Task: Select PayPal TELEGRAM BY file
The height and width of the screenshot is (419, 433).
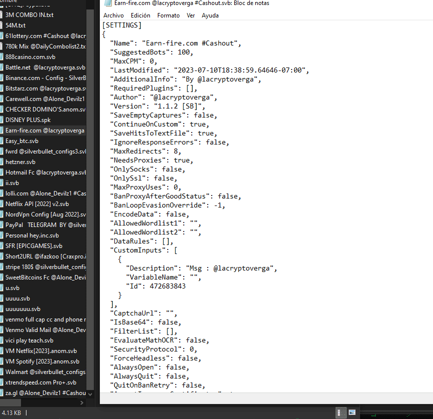Action: tap(43, 225)
